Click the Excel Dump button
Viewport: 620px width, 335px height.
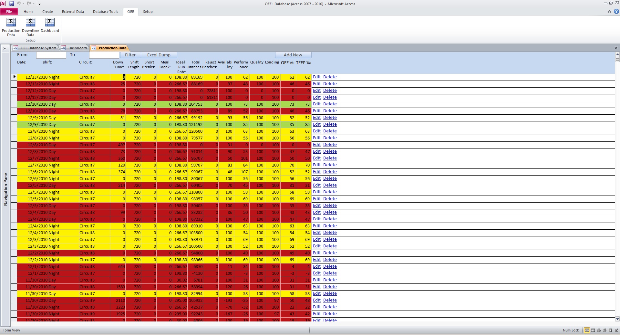(159, 55)
